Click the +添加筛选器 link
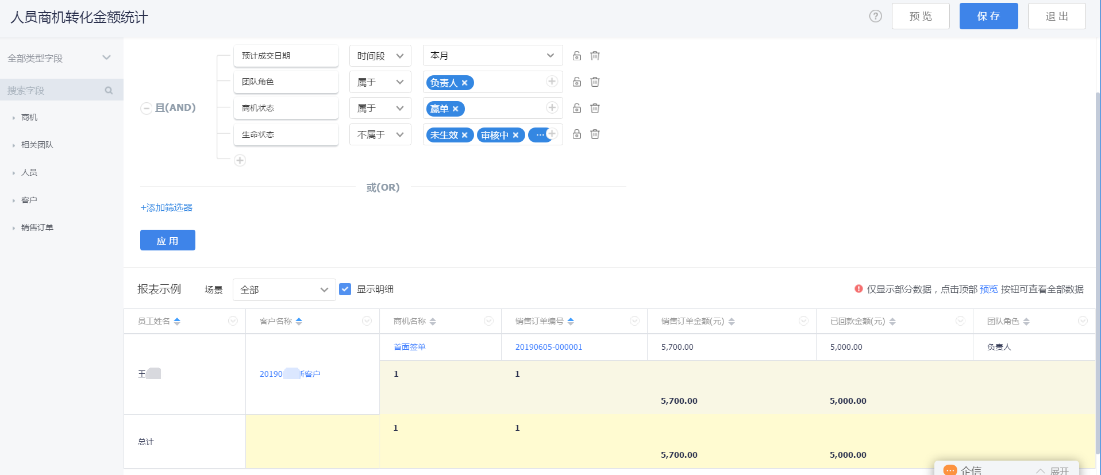 (167, 207)
